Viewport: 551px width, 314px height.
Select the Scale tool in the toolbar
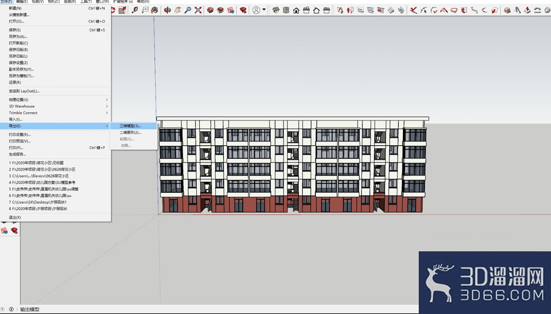(122, 10)
